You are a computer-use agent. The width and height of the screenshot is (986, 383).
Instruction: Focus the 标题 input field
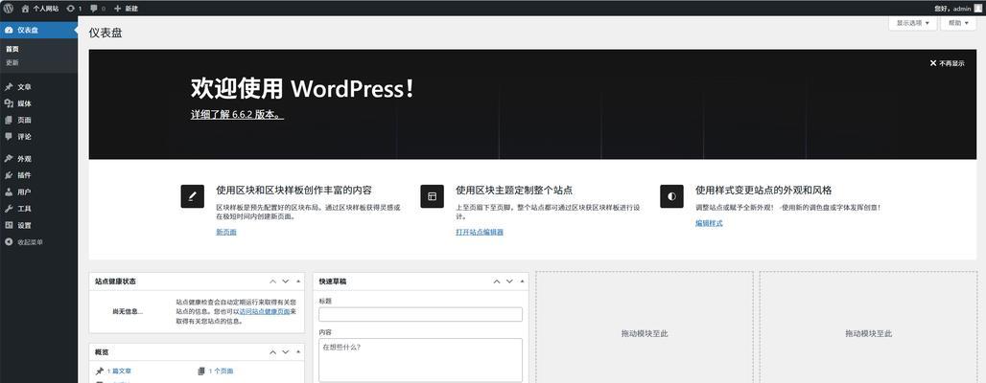pyautogui.click(x=420, y=314)
